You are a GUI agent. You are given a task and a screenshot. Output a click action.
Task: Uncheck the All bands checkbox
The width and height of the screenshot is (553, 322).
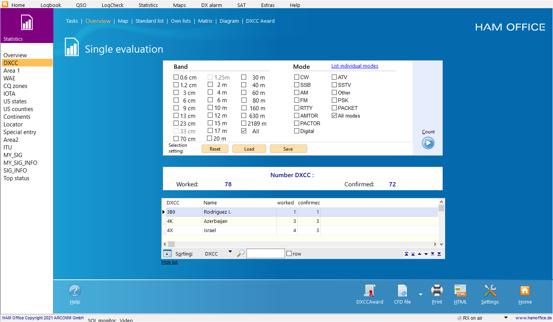click(x=243, y=131)
